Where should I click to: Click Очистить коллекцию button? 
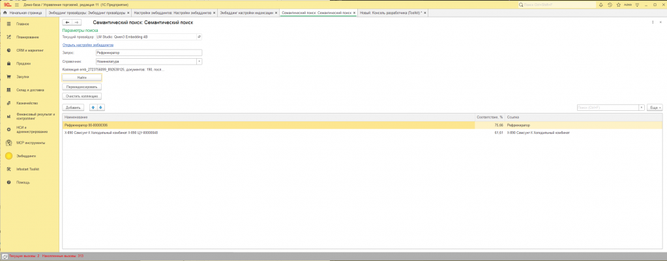pyautogui.click(x=82, y=96)
